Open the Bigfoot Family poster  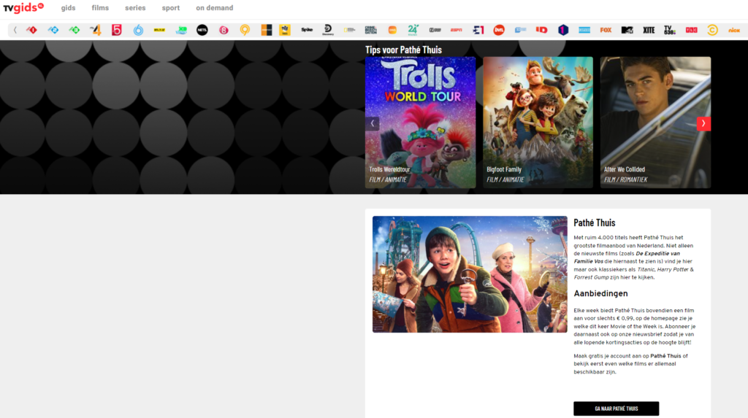(538, 123)
